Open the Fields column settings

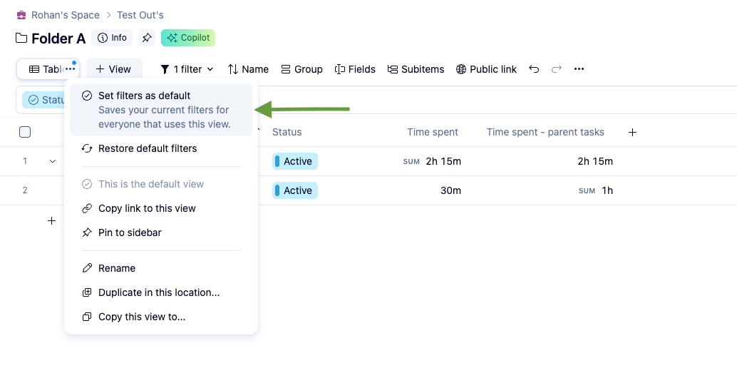tap(355, 69)
